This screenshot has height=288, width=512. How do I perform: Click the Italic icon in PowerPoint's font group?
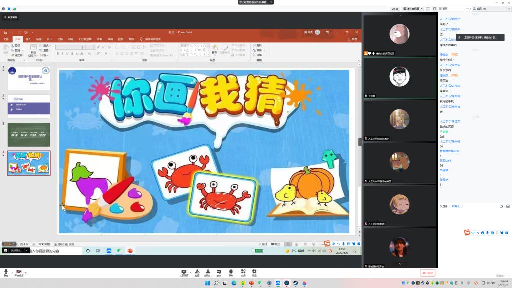click(x=62, y=54)
